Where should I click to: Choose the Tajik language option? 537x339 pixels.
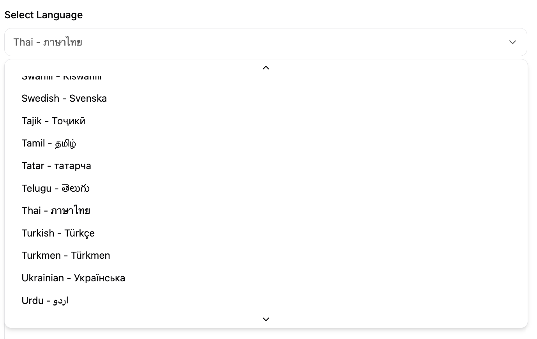click(53, 121)
